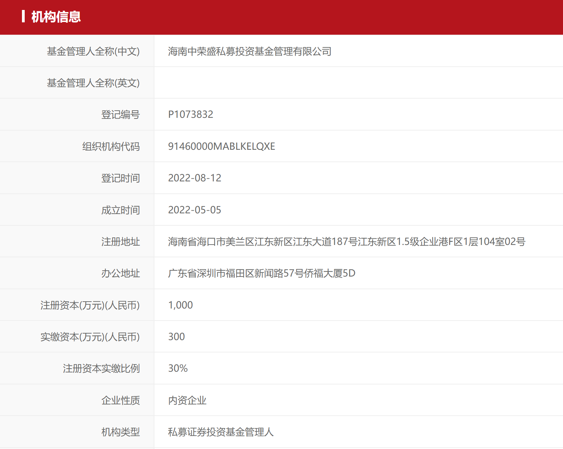Click the 基金管理人全称(英文) label
This screenshot has height=449, width=563.
[x=93, y=83]
